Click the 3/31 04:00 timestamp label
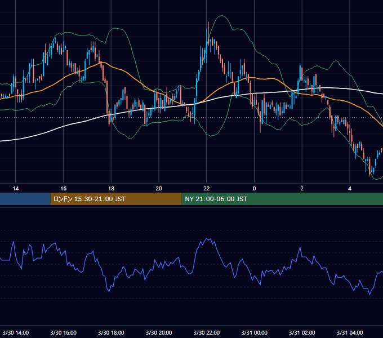Image resolution: width=383 pixels, height=338 pixels. point(350,332)
